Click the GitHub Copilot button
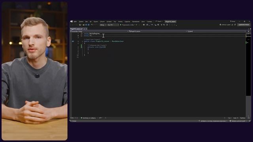The width and height of the screenshot is (253, 142). coord(225,25)
